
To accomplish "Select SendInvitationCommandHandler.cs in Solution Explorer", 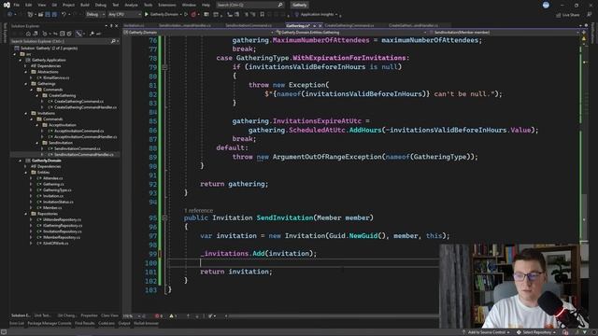I will coord(83,154).
